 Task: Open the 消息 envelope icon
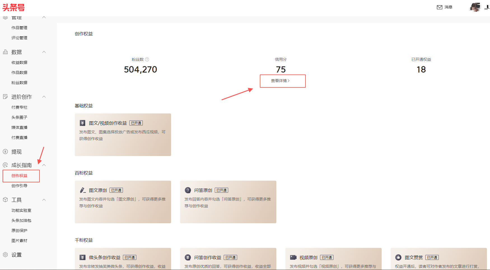pyautogui.click(x=440, y=7)
